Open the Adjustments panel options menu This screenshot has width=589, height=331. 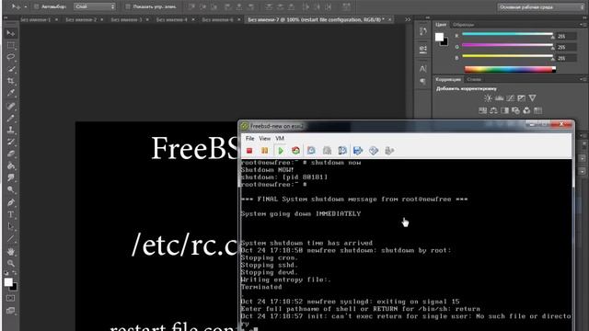pos(583,79)
